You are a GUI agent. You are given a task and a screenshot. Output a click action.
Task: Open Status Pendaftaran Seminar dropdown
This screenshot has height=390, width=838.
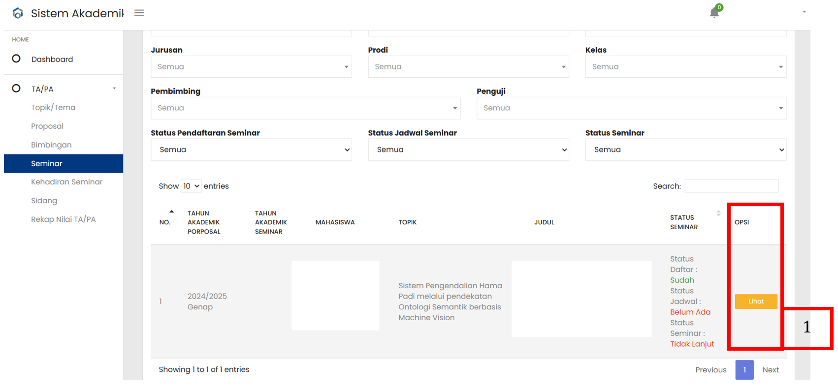tap(251, 150)
